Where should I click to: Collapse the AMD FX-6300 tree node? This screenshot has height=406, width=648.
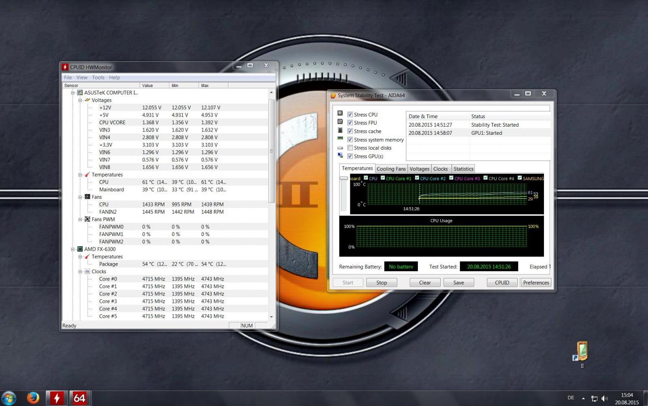tap(73, 249)
